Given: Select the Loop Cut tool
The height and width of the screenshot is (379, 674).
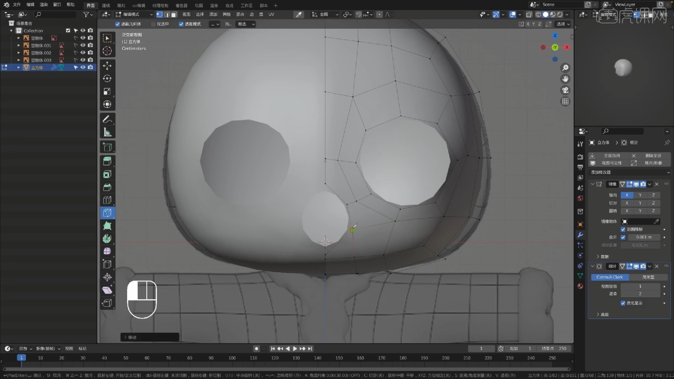Looking at the screenshot, I should coord(107,200).
